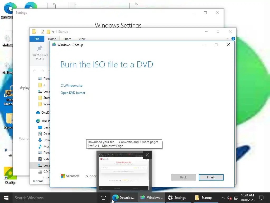Switch to Microsoft Edge taskbar button
The width and height of the screenshot is (270, 203).
[x=124, y=198]
